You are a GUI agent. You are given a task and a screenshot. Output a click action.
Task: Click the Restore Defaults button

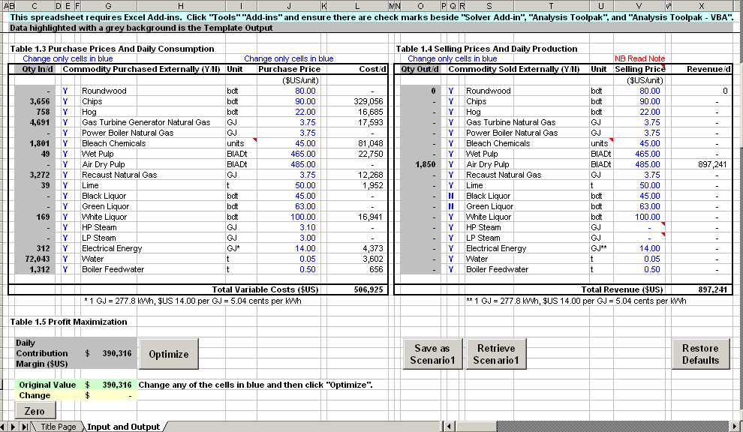point(700,354)
